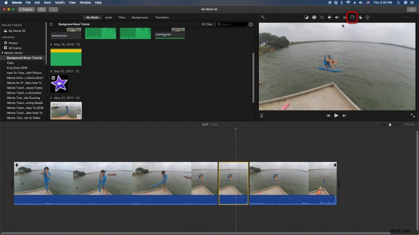Adjust the timeline zoom slider
Viewport: 419px width, 235px height.
click(390, 125)
